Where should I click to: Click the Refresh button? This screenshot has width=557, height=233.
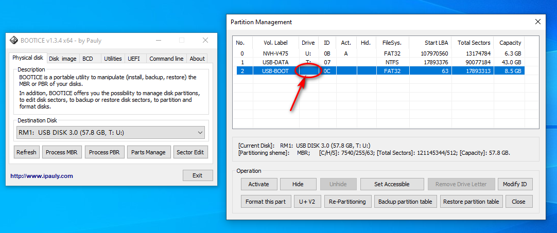pyautogui.click(x=26, y=152)
